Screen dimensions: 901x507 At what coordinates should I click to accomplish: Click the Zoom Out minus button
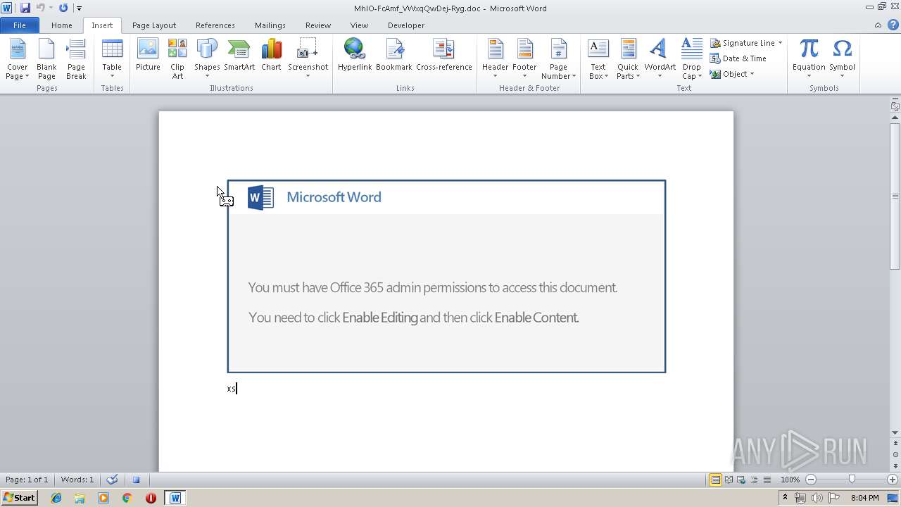[811, 480]
